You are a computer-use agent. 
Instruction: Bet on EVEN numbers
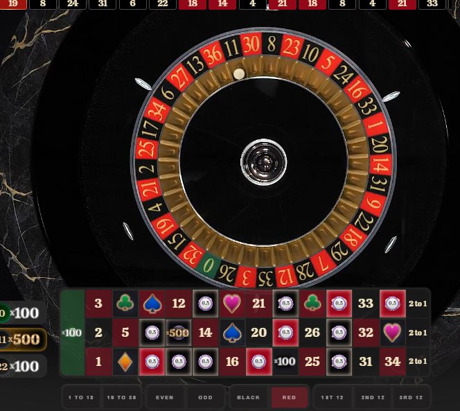pyautogui.click(x=165, y=398)
